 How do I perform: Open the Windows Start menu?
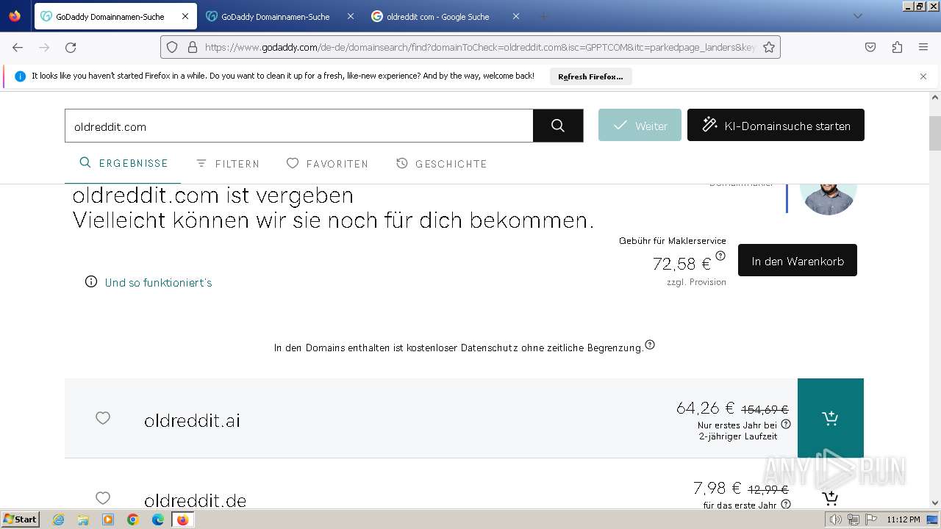(20, 519)
